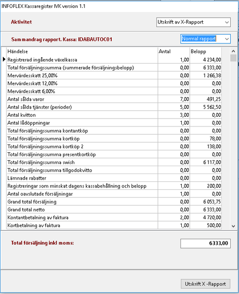The width and height of the screenshot is (239, 294).
Task: Select row Antal oavslutade försäljningar
Action: point(114,194)
